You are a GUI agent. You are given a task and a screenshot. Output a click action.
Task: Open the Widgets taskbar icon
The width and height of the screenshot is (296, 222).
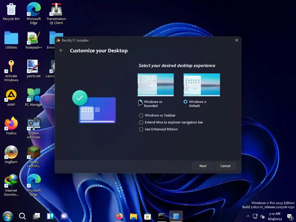click(50, 216)
